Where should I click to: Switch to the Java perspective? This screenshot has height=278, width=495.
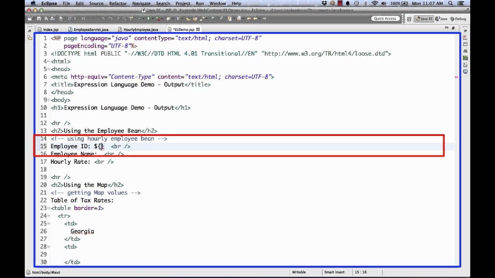click(x=441, y=19)
